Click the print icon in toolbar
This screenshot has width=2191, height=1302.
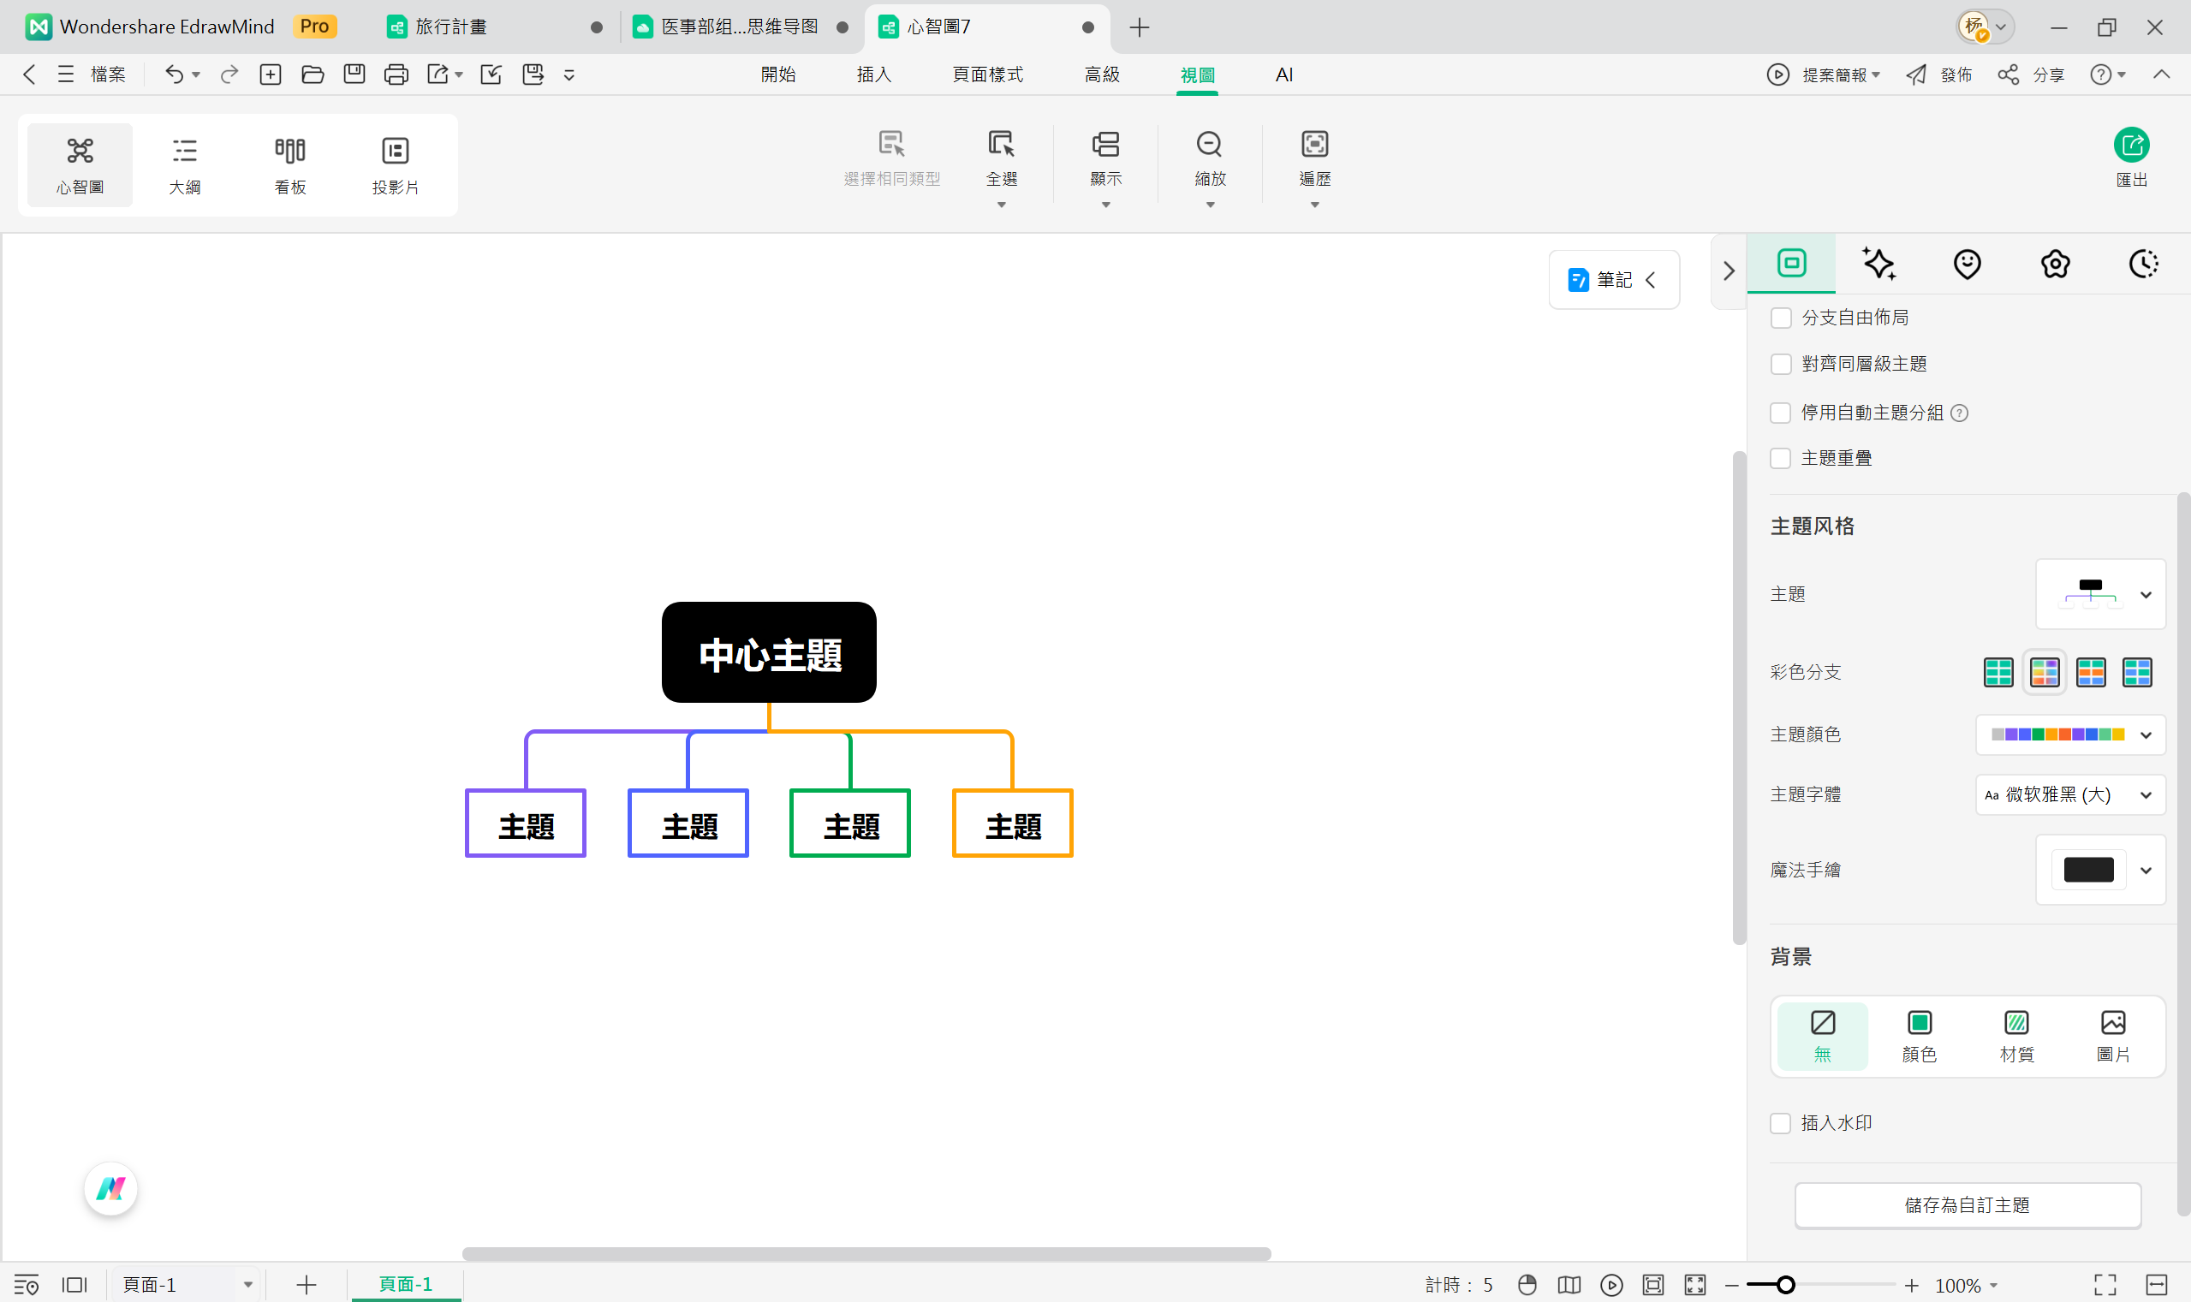396,74
